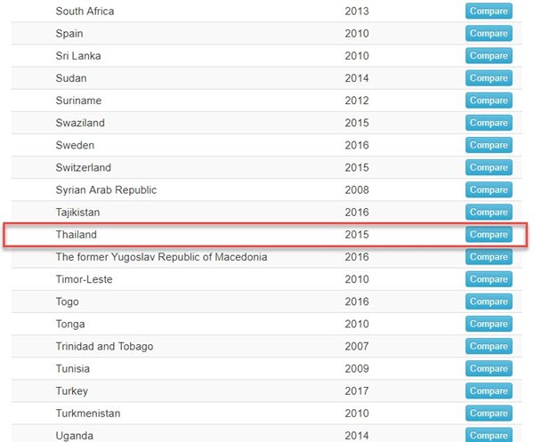The width and height of the screenshot is (534, 442).
Task: Compare the Syrian Arab Republic entry
Action: (x=489, y=189)
